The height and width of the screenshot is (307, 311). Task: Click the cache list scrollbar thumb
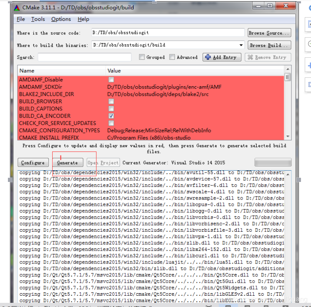coord(288,77)
